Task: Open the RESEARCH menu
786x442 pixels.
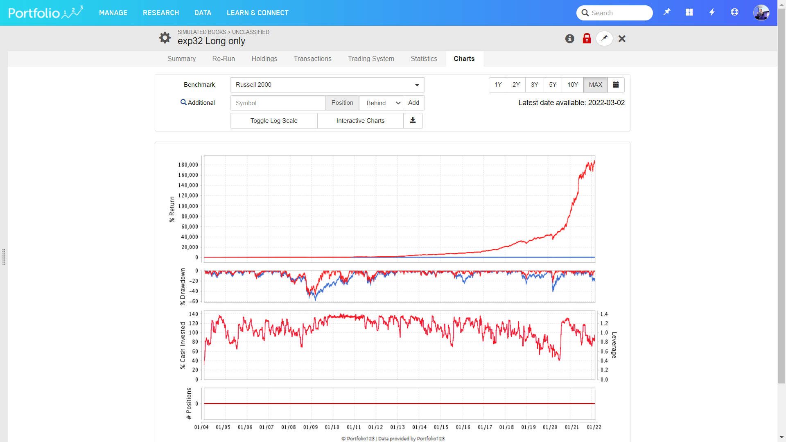Action: (161, 13)
